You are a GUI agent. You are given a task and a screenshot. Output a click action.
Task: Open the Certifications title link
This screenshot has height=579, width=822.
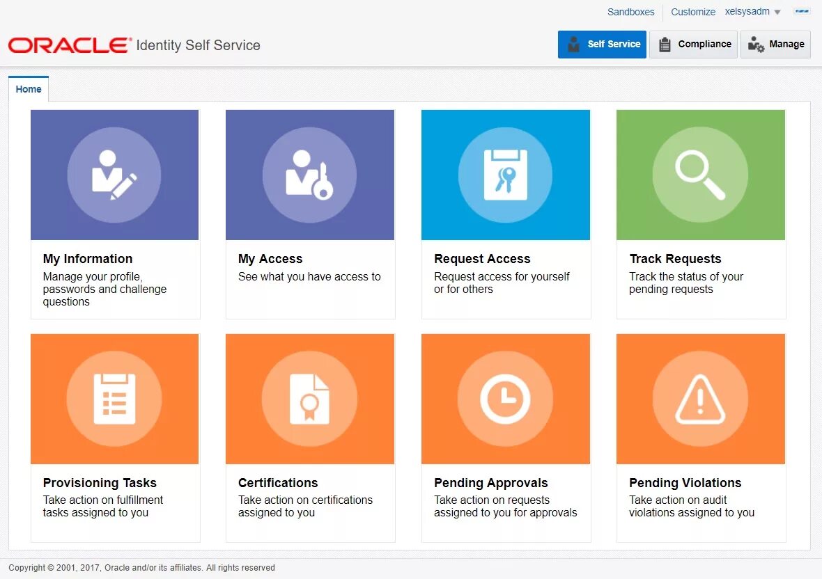click(278, 483)
